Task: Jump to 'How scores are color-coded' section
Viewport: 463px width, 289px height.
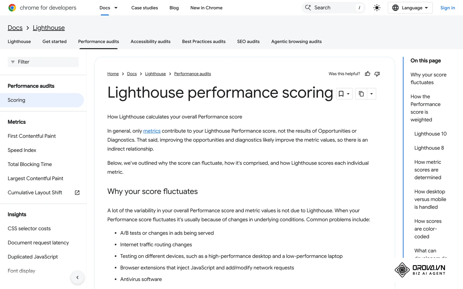Action: (428, 229)
